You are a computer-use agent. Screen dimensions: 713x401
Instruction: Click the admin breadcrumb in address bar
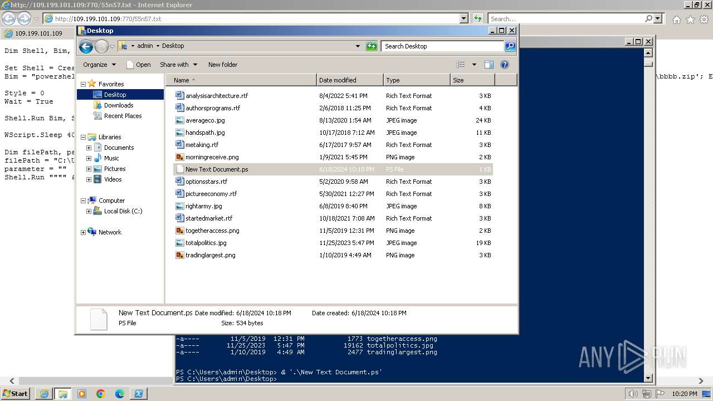145,46
